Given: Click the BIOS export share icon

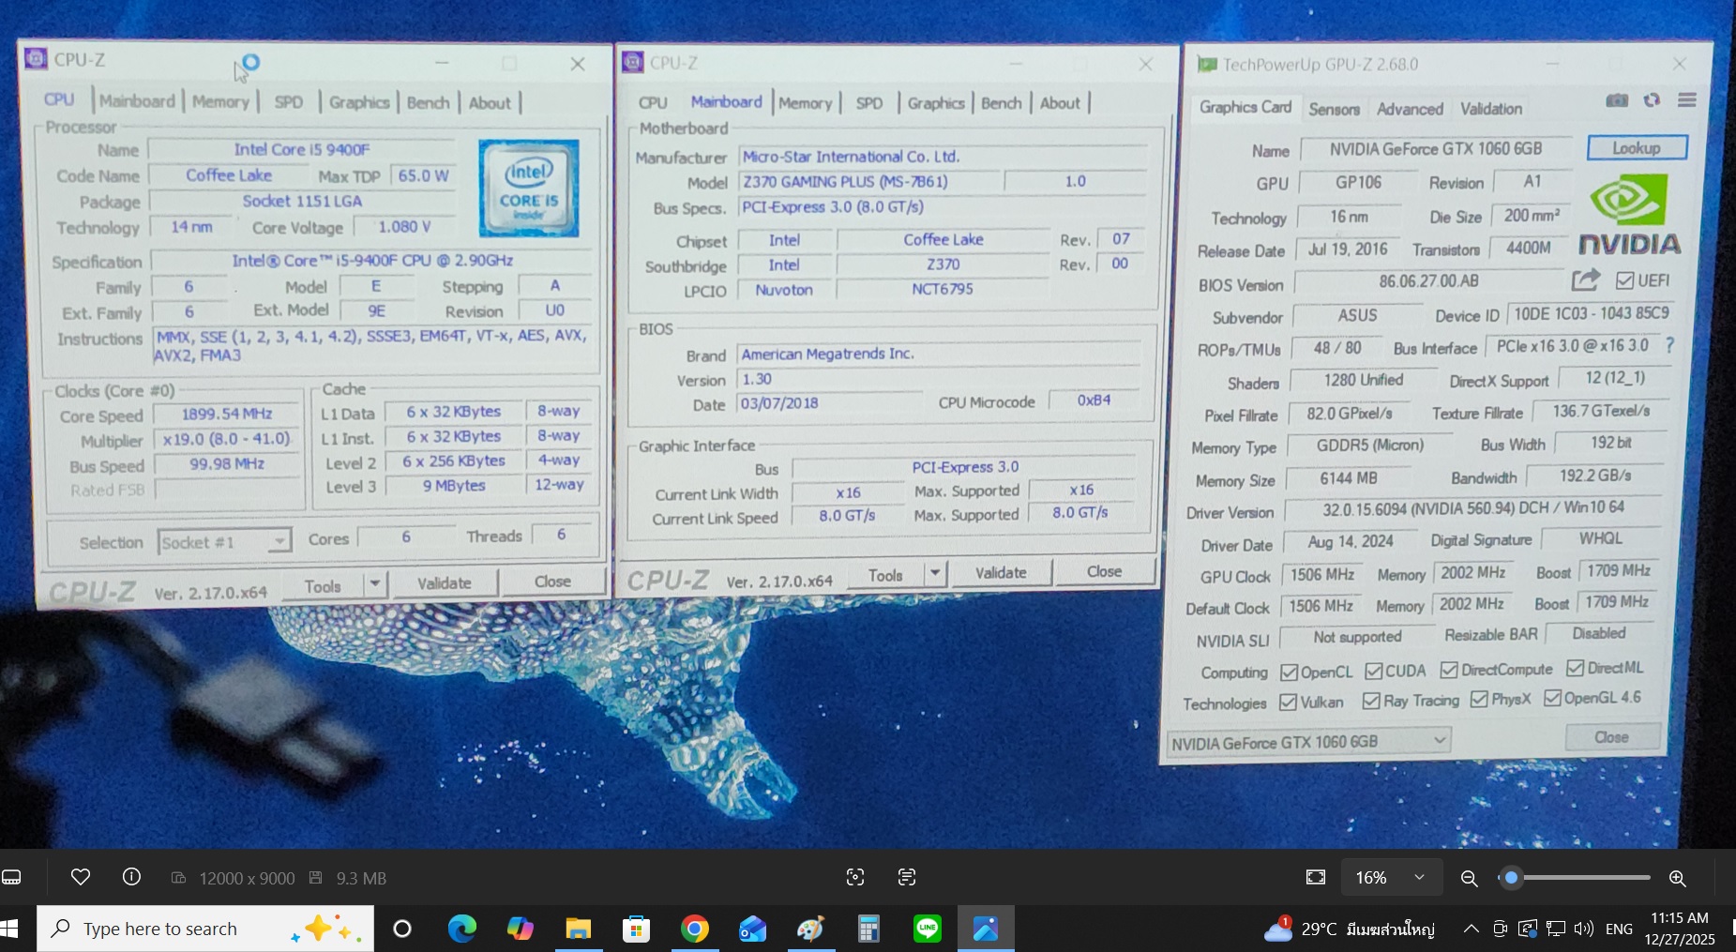Looking at the screenshot, I should point(1585,280).
